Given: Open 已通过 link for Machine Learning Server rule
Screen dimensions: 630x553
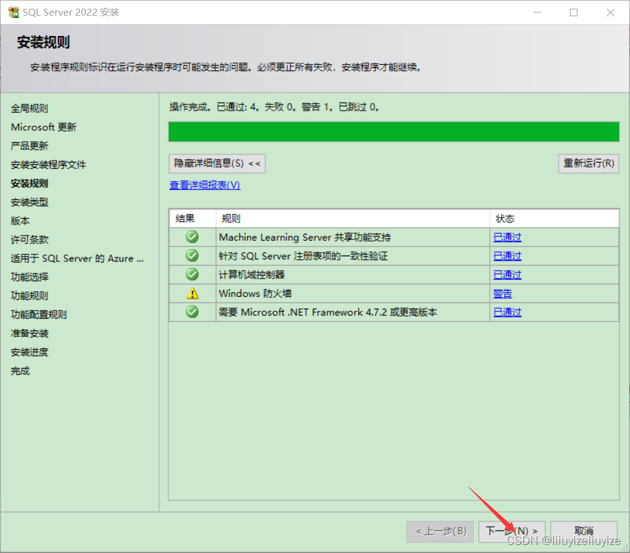Looking at the screenshot, I should 507,237.
